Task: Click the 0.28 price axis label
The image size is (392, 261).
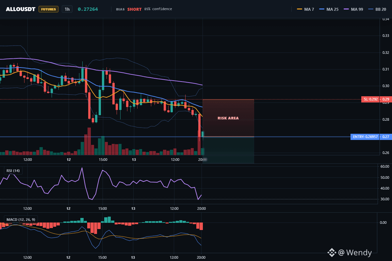Action: click(385, 119)
